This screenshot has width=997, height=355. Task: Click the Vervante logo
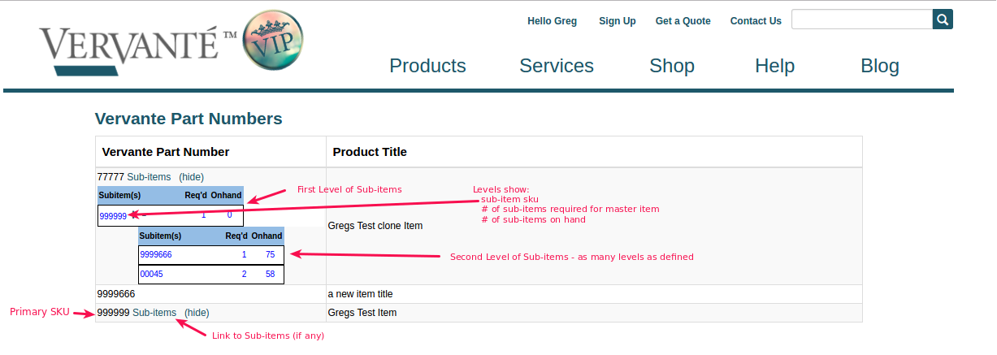point(138,49)
